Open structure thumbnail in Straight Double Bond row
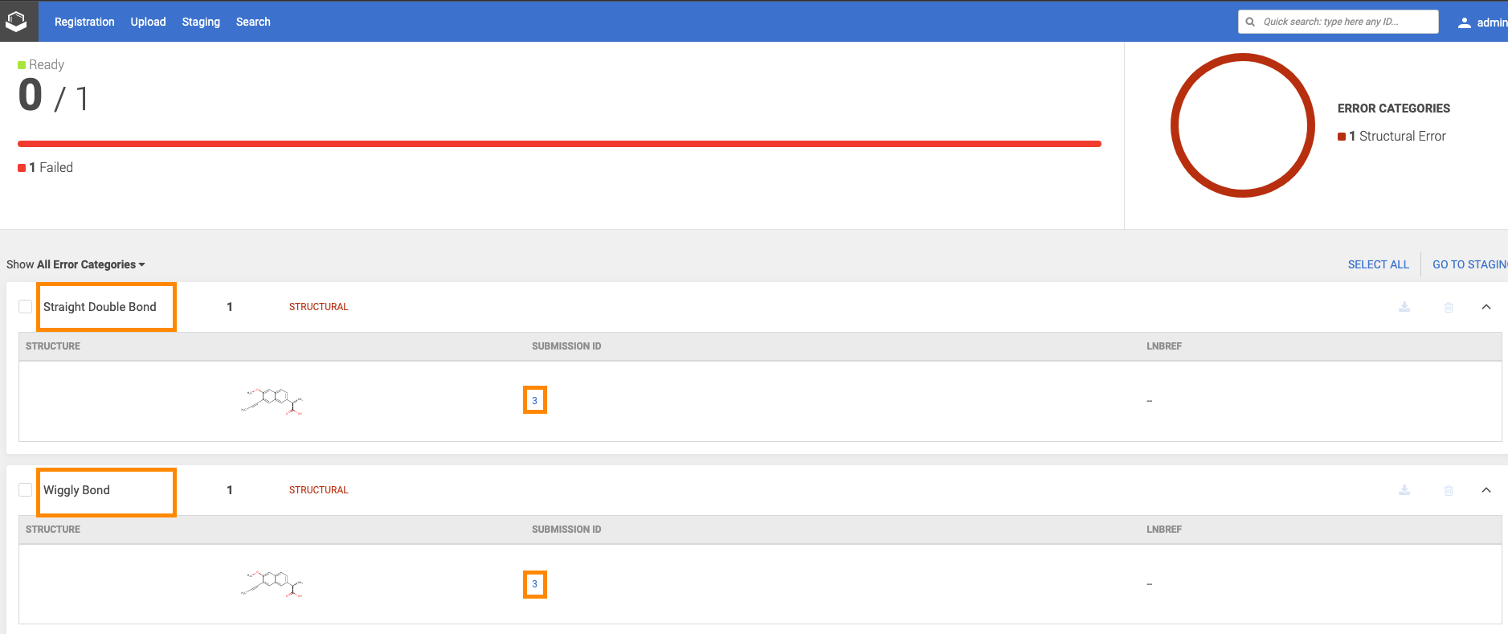Screen dimensions: 1508x634 (272, 400)
